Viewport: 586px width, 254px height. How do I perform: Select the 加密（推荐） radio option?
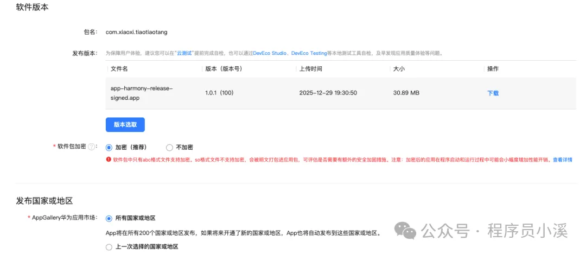click(x=109, y=147)
